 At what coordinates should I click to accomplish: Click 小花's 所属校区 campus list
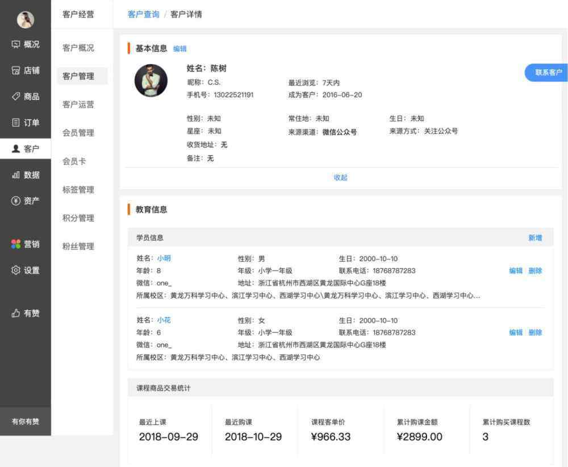(x=245, y=357)
